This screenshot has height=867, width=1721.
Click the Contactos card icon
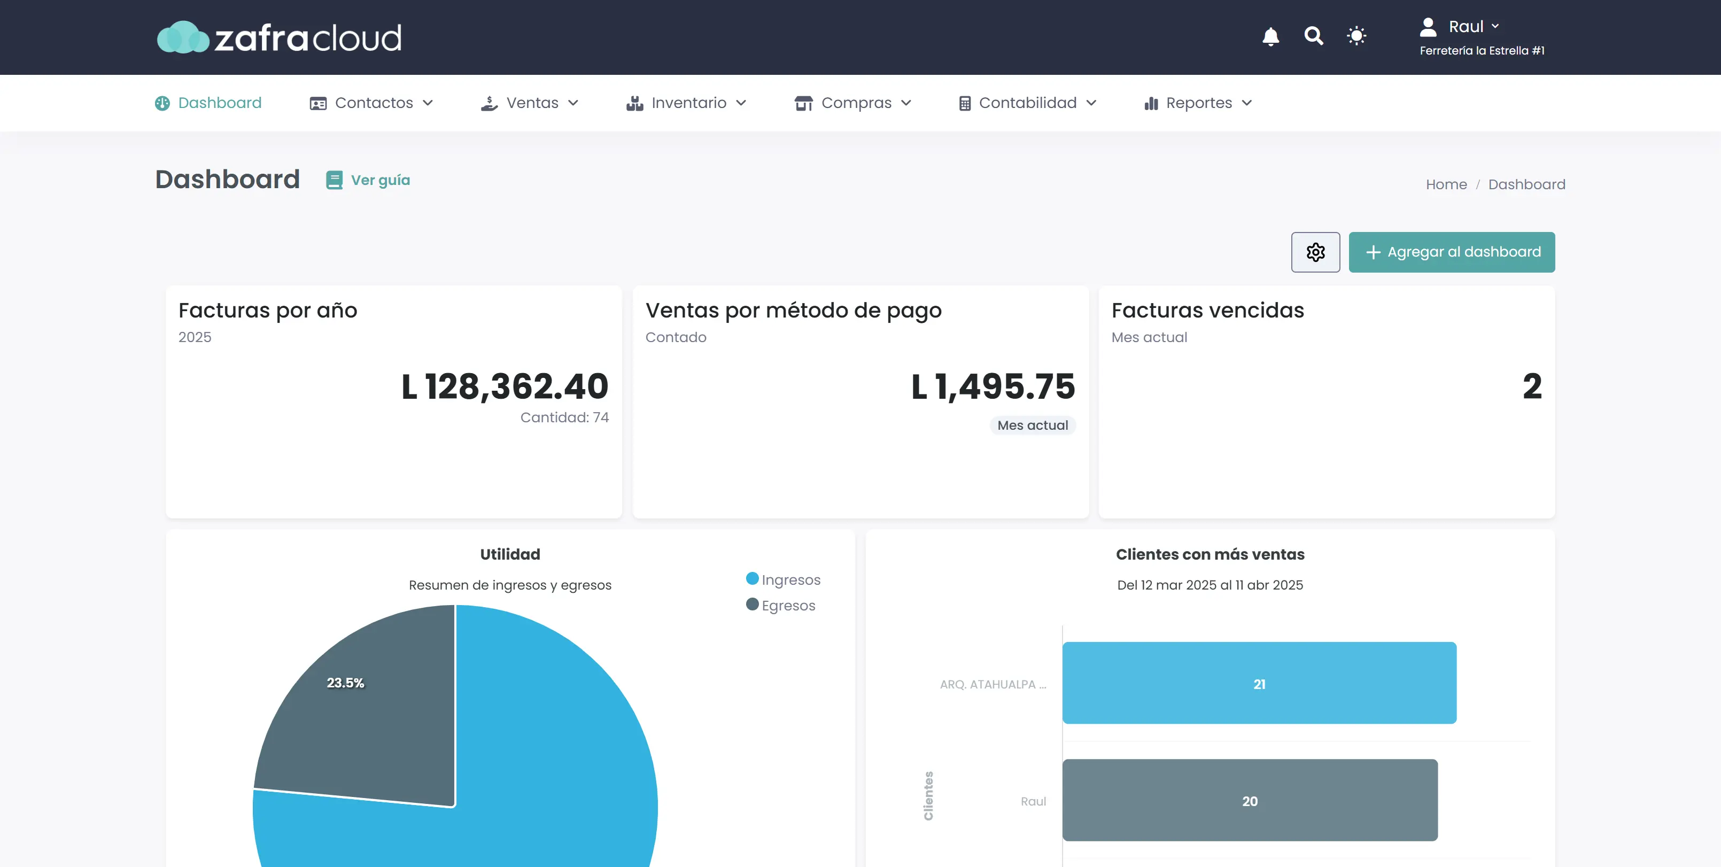click(x=318, y=104)
